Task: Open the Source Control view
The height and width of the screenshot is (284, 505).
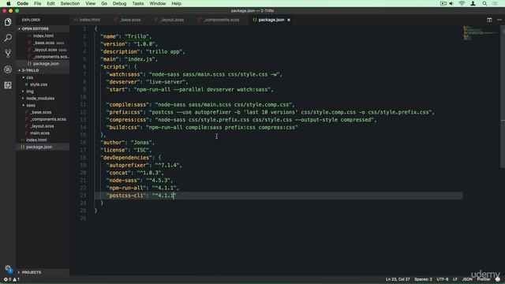Action: 8,54
